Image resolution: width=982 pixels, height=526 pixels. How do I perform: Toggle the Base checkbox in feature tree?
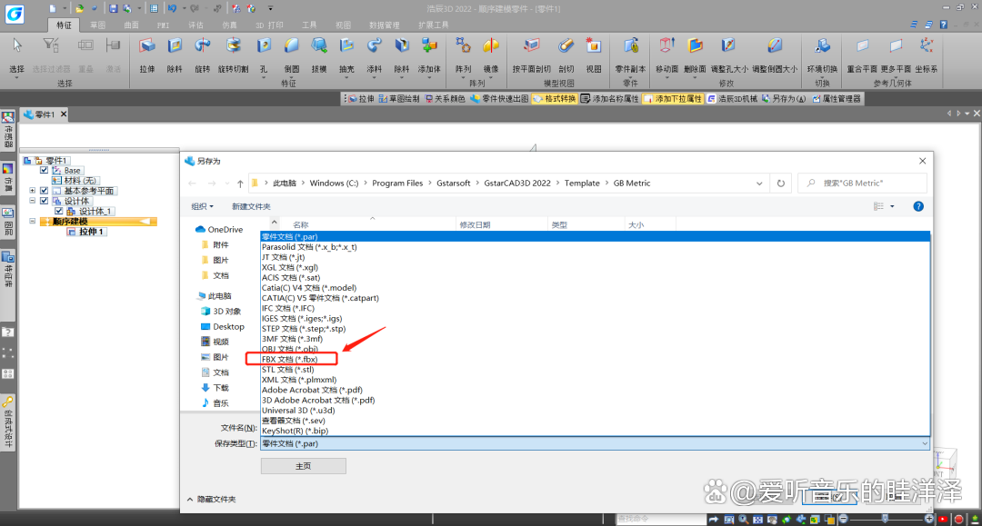[x=44, y=170]
